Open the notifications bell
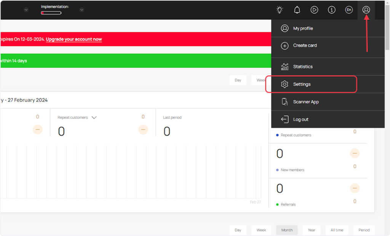The height and width of the screenshot is (236, 390). (297, 10)
